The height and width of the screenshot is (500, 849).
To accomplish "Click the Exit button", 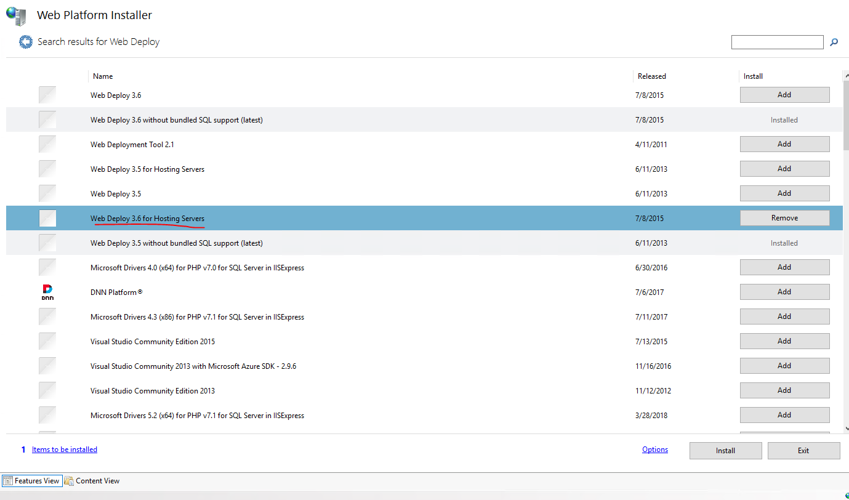I will (x=803, y=451).
